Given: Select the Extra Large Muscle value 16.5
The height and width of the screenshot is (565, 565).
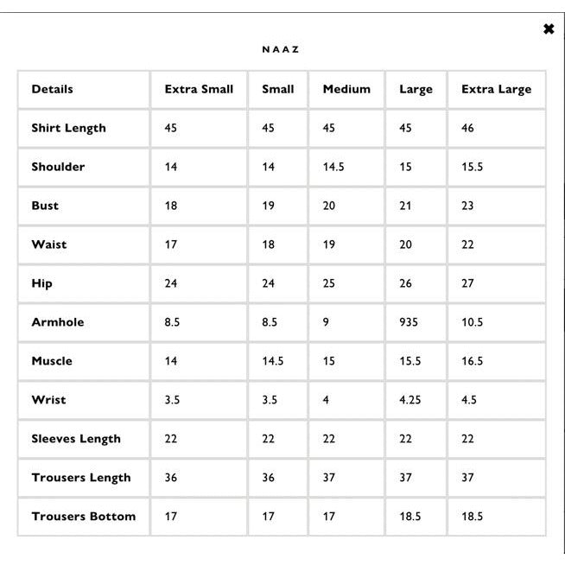Looking at the screenshot, I should tap(472, 361).
